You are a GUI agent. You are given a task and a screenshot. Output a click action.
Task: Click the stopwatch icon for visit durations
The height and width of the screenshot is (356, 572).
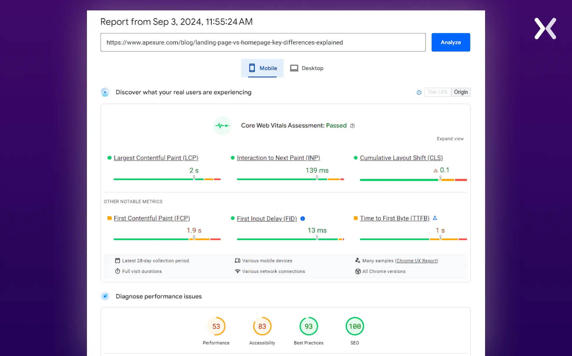click(x=117, y=271)
